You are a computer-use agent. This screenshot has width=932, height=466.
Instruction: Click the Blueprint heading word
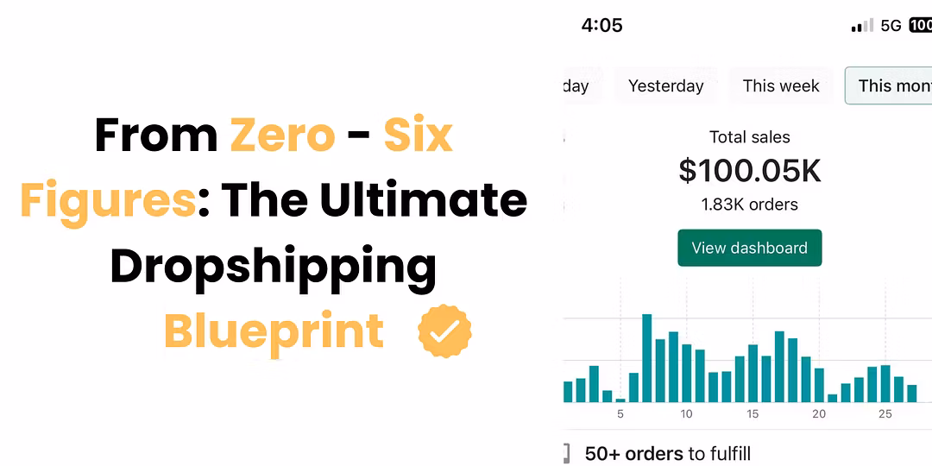point(274,332)
